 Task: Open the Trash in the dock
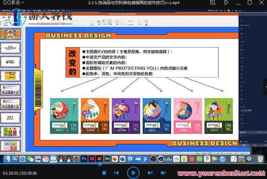coord(260,159)
